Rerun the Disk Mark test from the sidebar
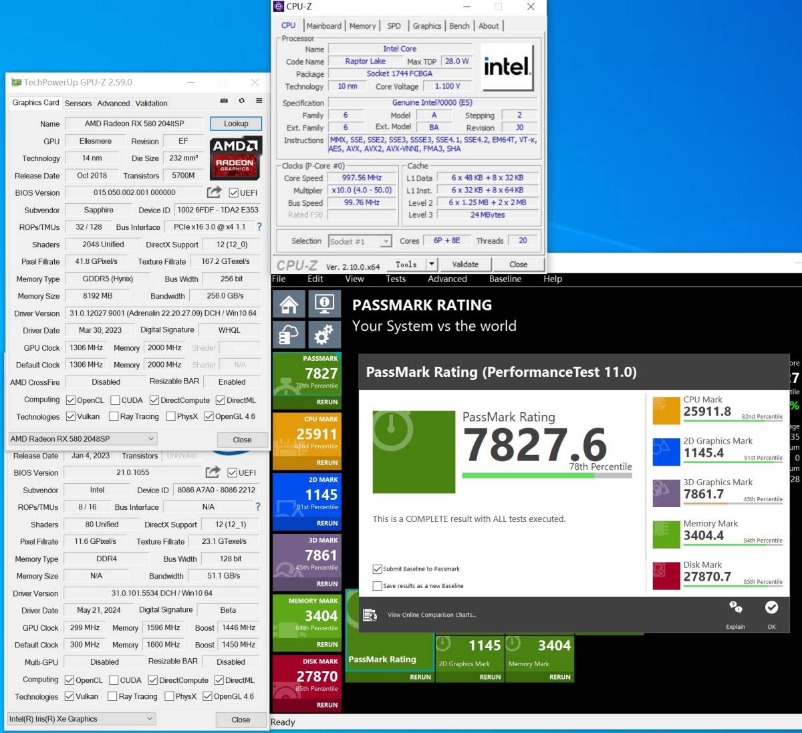This screenshot has height=733, width=802. tap(327, 705)
